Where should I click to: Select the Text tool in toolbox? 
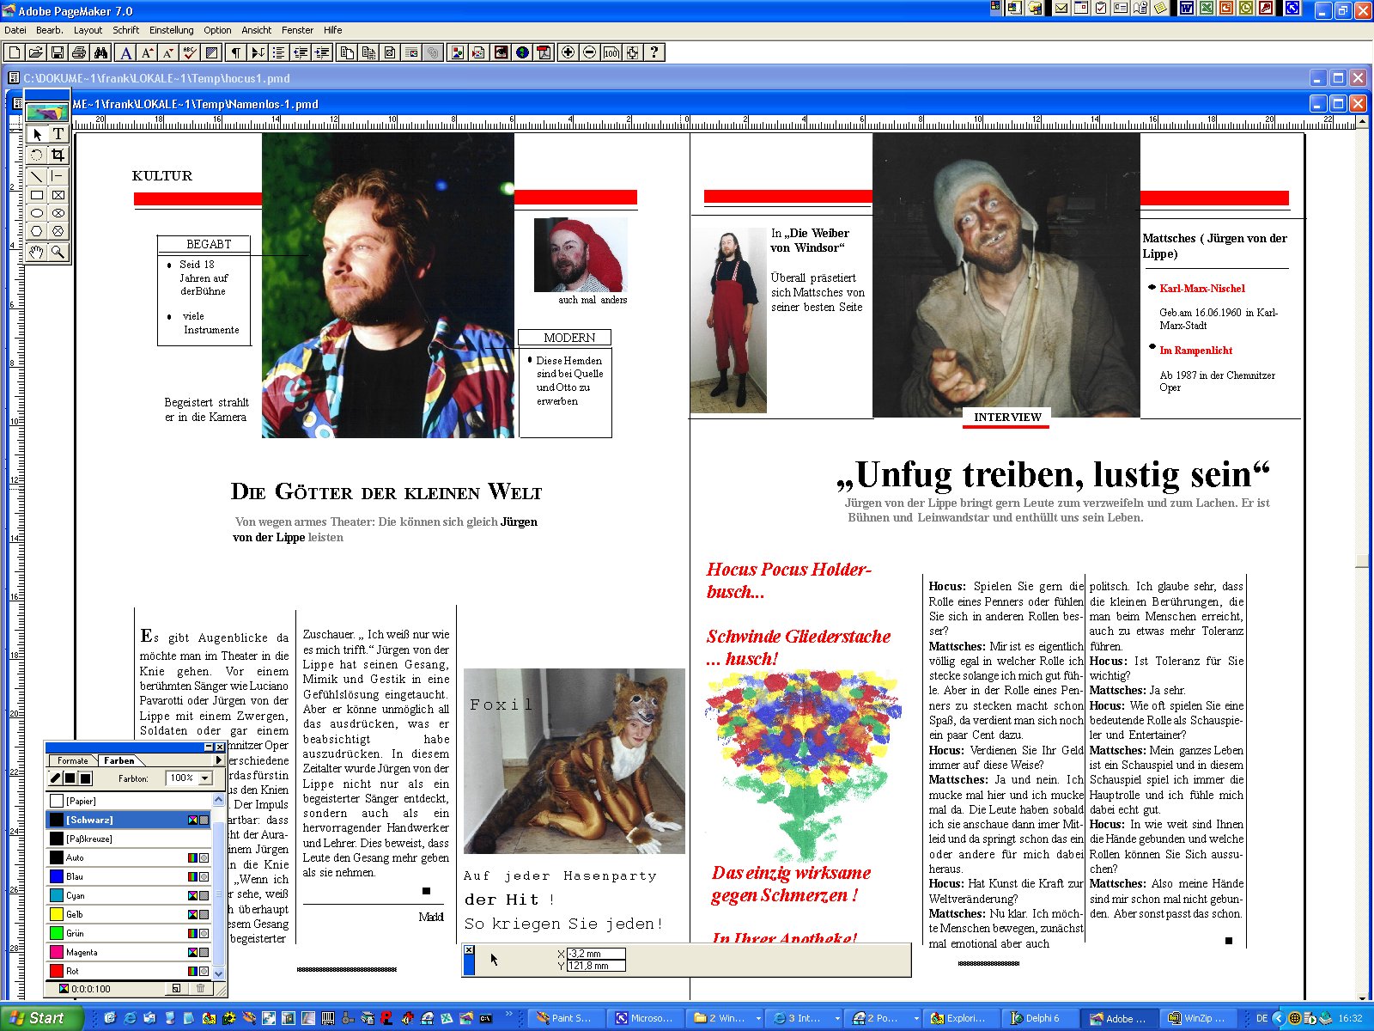(x=58, y=134)
